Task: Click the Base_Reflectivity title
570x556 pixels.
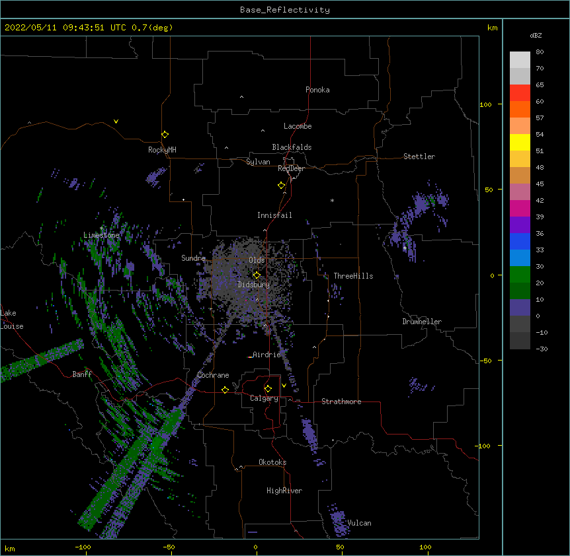Action: [x=285, y=10]
